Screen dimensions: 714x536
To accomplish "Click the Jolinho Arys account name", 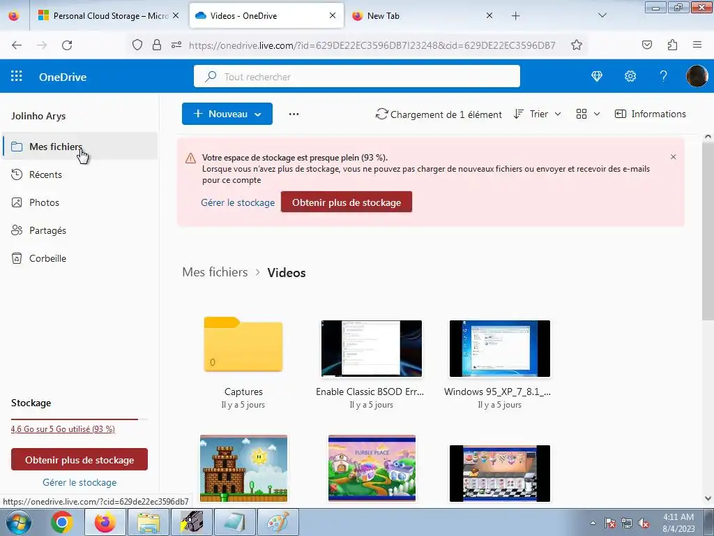I will [x=38, y=116].
